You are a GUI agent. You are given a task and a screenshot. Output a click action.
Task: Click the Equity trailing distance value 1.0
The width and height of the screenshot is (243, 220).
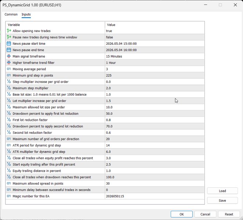108,170
